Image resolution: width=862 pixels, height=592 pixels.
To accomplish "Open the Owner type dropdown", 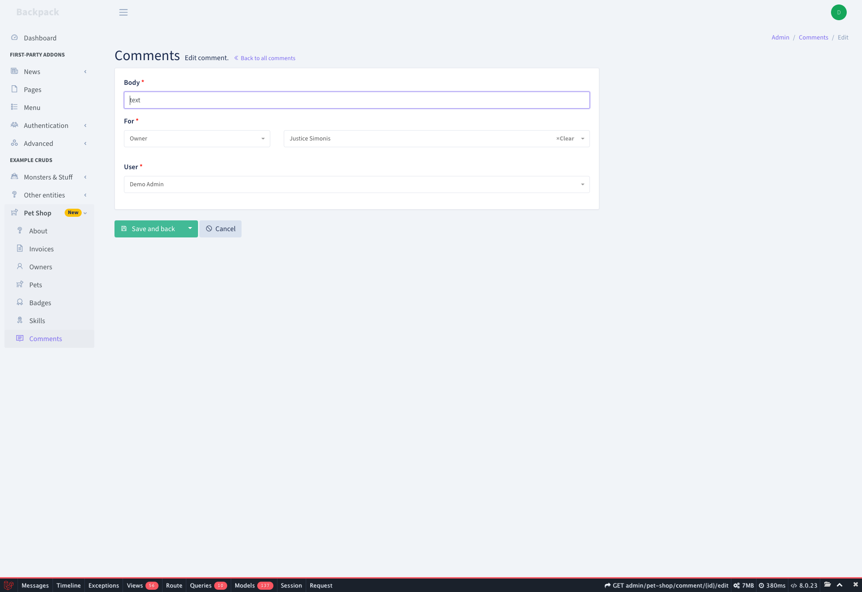I will (197, 138).
